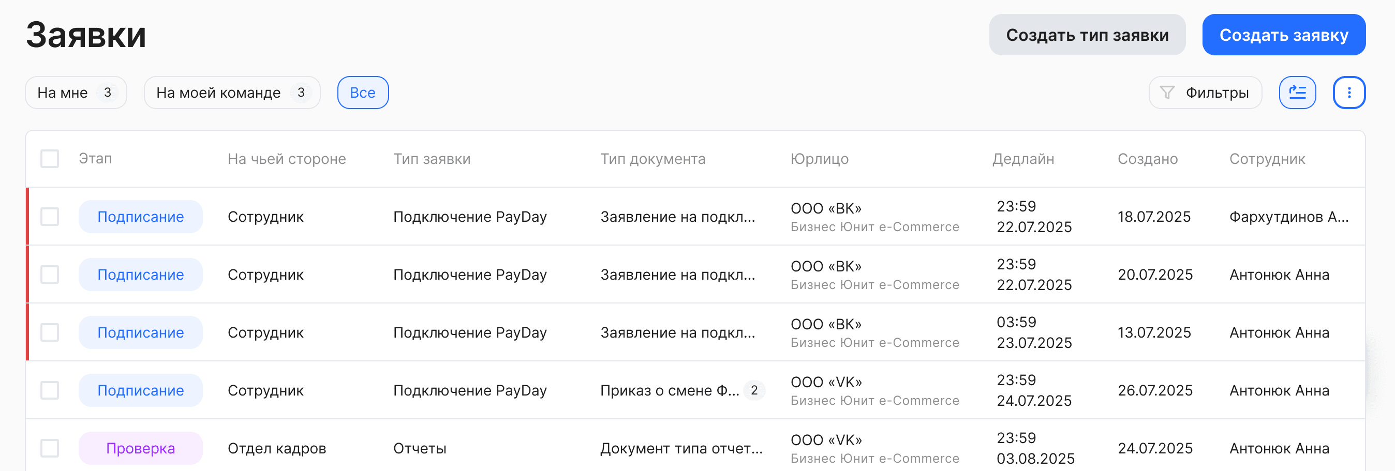Select checkbox for the Проверка row
The width and height of the screenshot is (1395, 471).
[x=50, y=448]
